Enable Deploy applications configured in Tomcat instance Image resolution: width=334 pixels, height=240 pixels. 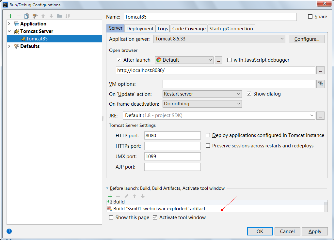(x=208, y=135)
